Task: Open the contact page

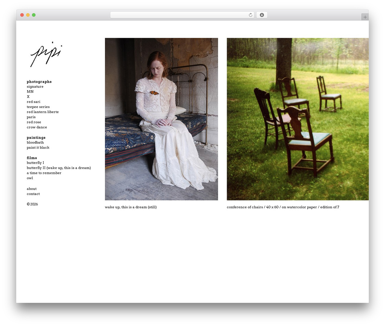Action: tap(33, 194)
